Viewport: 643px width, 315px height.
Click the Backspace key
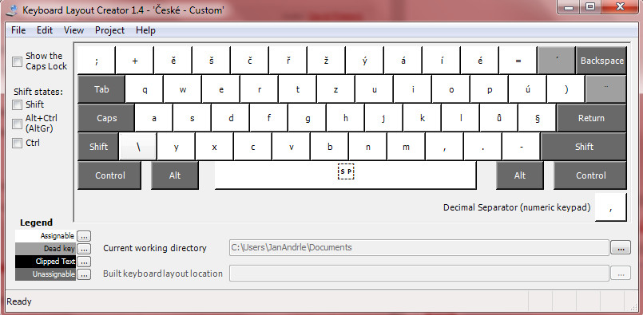point(601,61)
